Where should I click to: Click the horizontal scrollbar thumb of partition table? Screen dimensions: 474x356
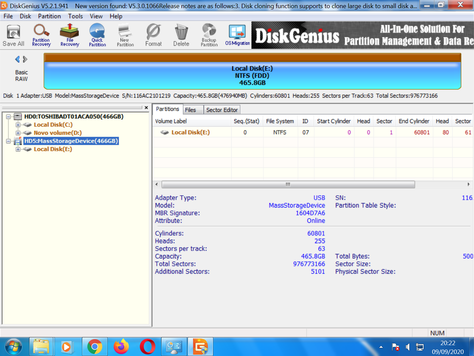coord(288,184)
